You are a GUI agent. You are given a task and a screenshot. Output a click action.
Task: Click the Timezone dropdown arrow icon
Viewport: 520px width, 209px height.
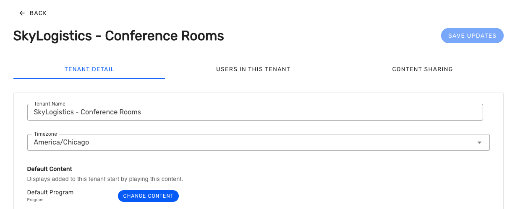tap(479, 142)
